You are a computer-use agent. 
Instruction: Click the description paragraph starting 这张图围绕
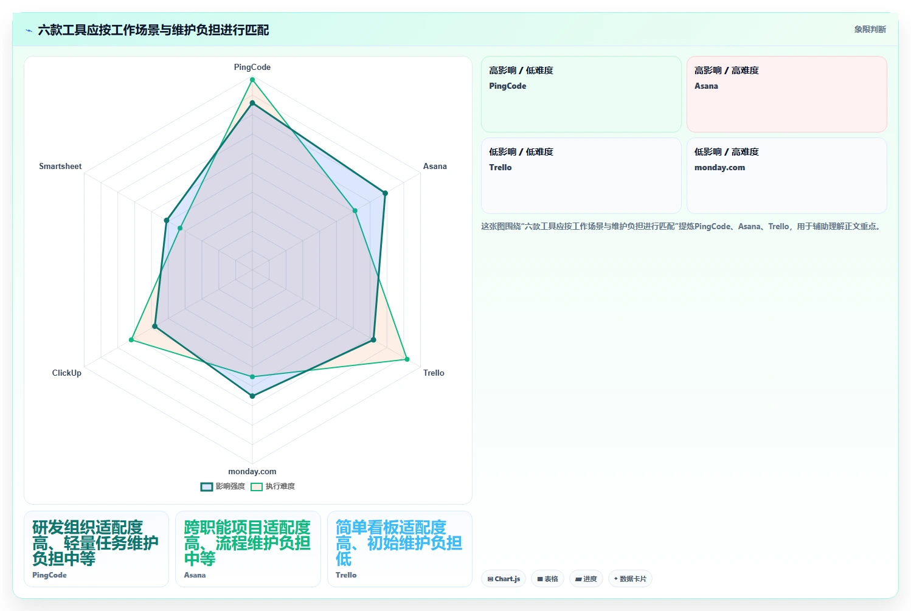click(x=682, y=227)
